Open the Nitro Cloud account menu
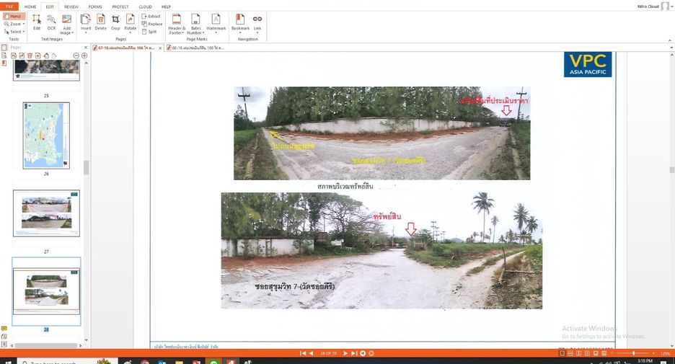 tap(655, 6)
